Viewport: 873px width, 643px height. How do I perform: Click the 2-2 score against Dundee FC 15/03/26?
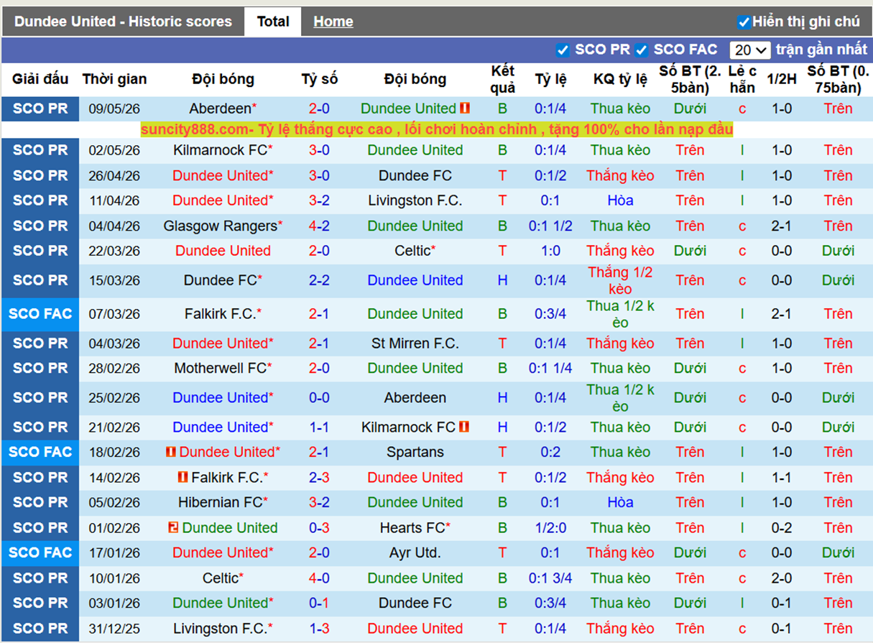[x=319, y=280]
